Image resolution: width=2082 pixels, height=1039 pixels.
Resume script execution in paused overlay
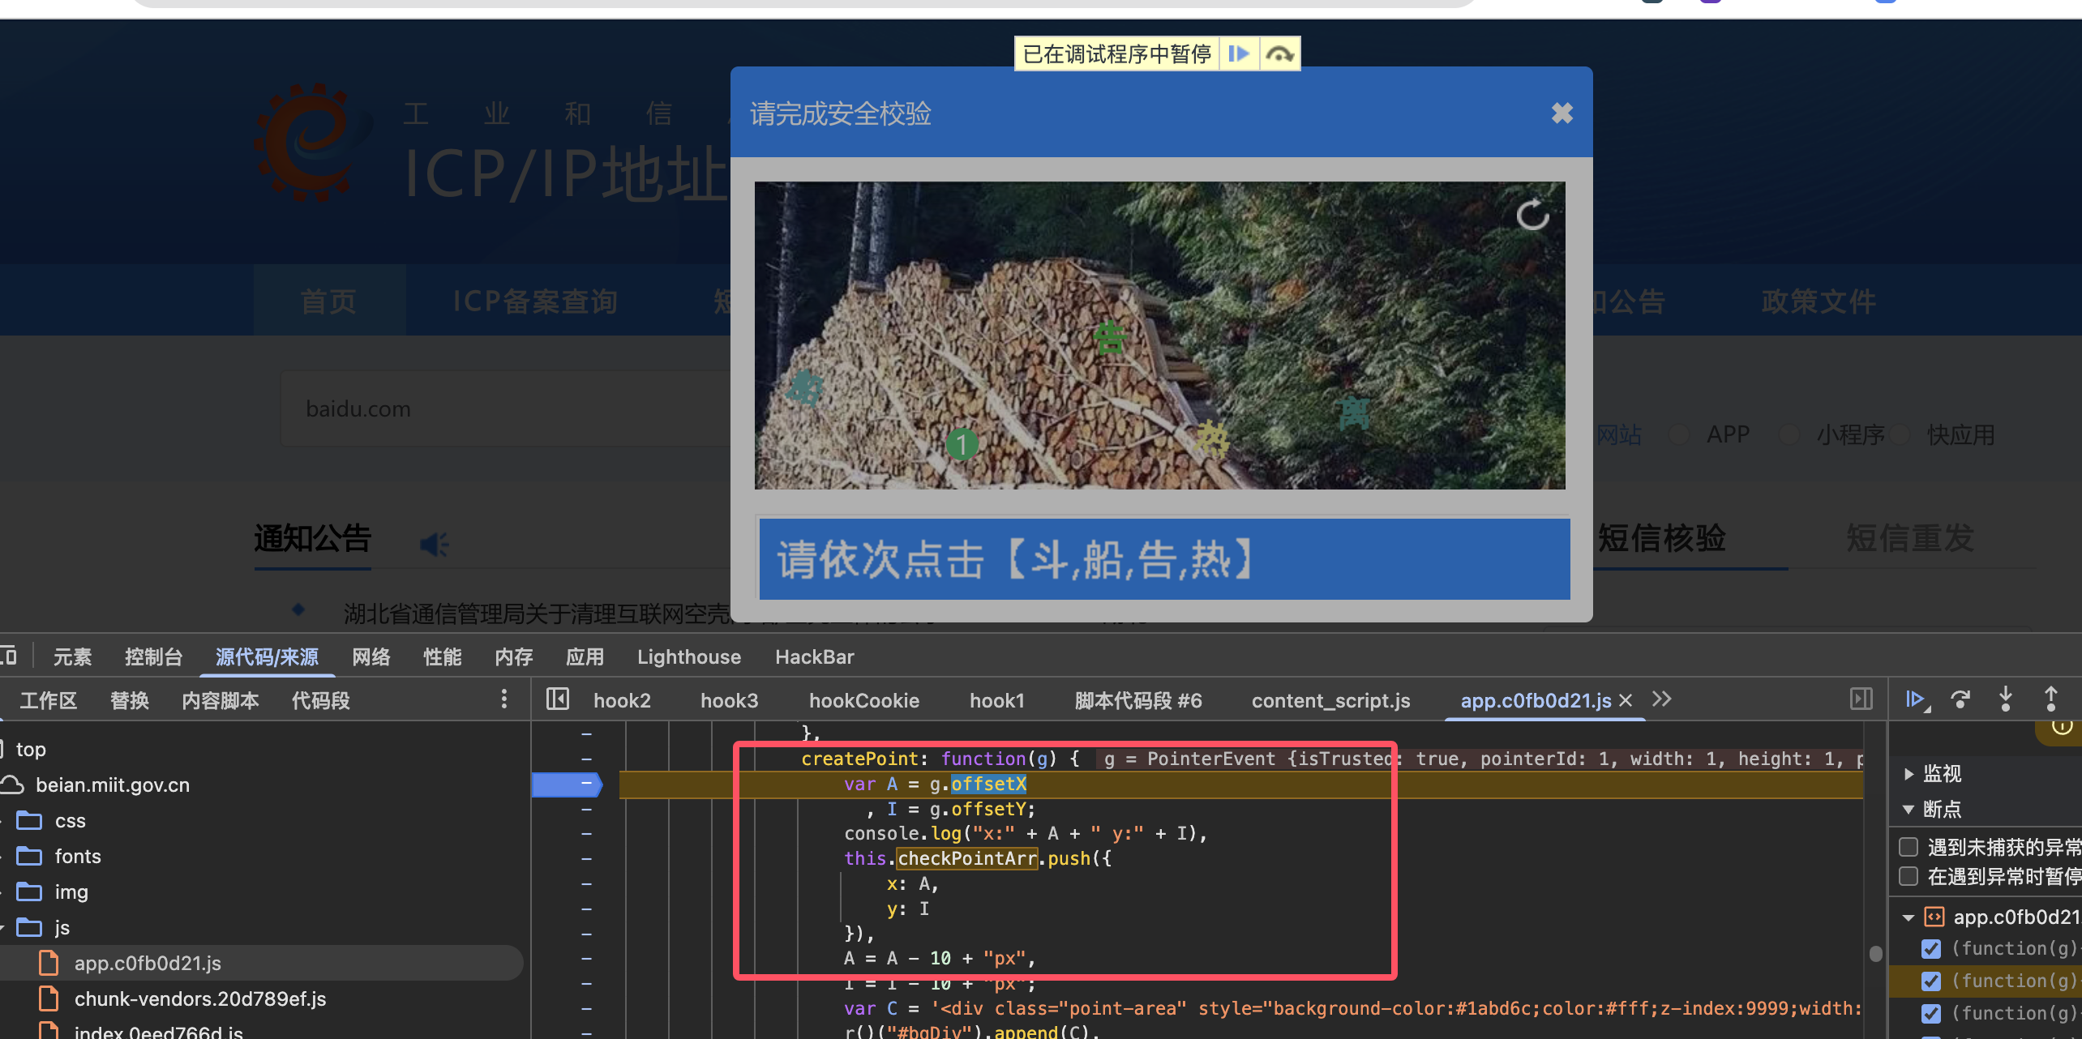click(1238, 54)
